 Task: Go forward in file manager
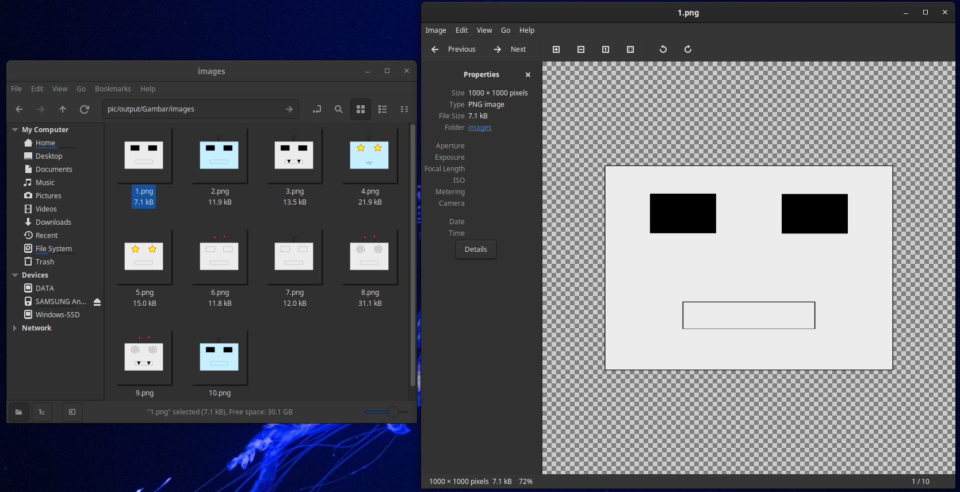pyautogui.click(x=41, y=109)
